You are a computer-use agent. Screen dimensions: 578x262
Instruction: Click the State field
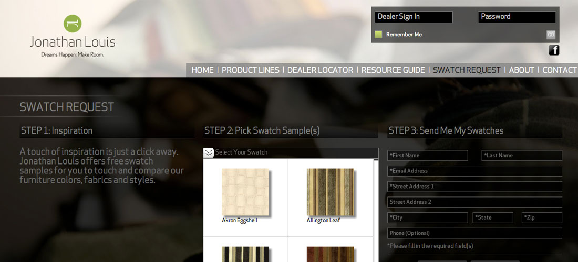tap(493, 217)
